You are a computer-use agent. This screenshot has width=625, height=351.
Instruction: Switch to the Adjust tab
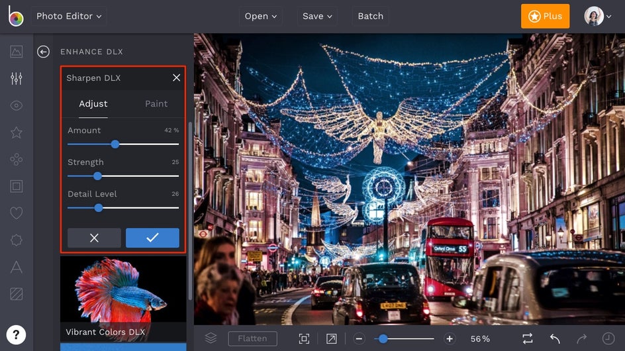[x=93, y=104]
